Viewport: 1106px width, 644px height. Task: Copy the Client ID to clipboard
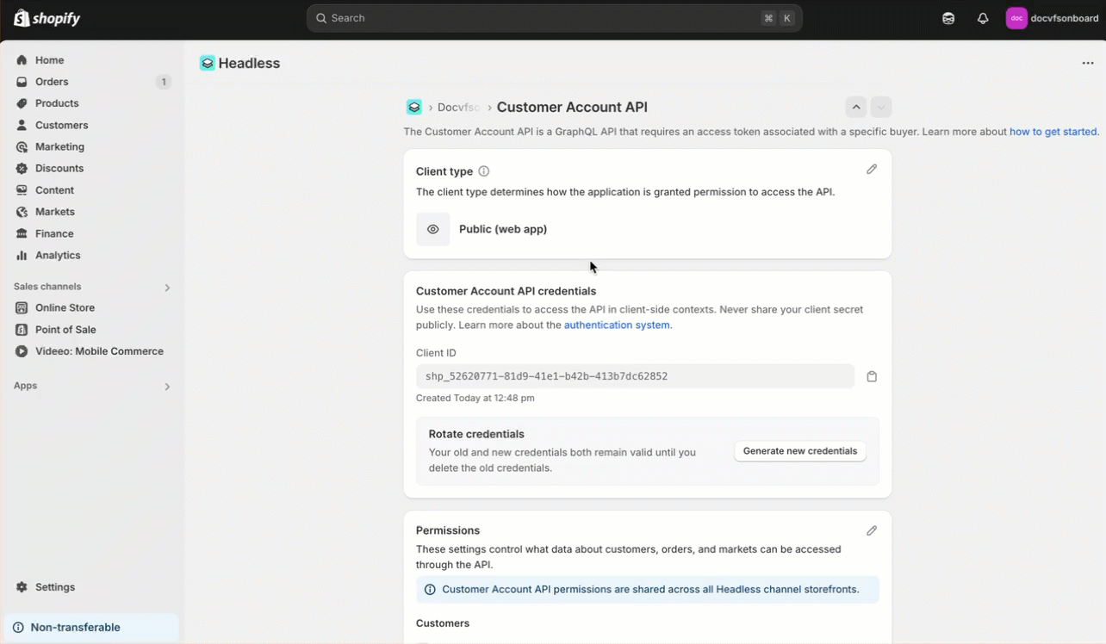pyautogui.click(x=872, y=376)
